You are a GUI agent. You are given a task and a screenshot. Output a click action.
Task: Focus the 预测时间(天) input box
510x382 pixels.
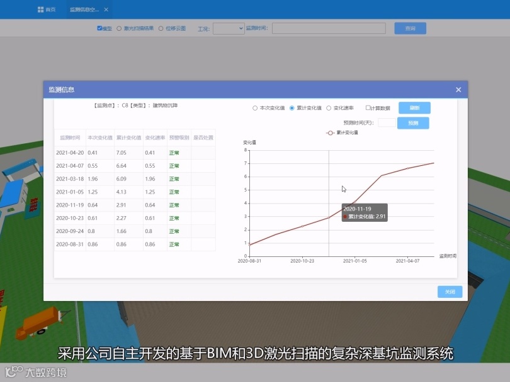coord(387,123)
